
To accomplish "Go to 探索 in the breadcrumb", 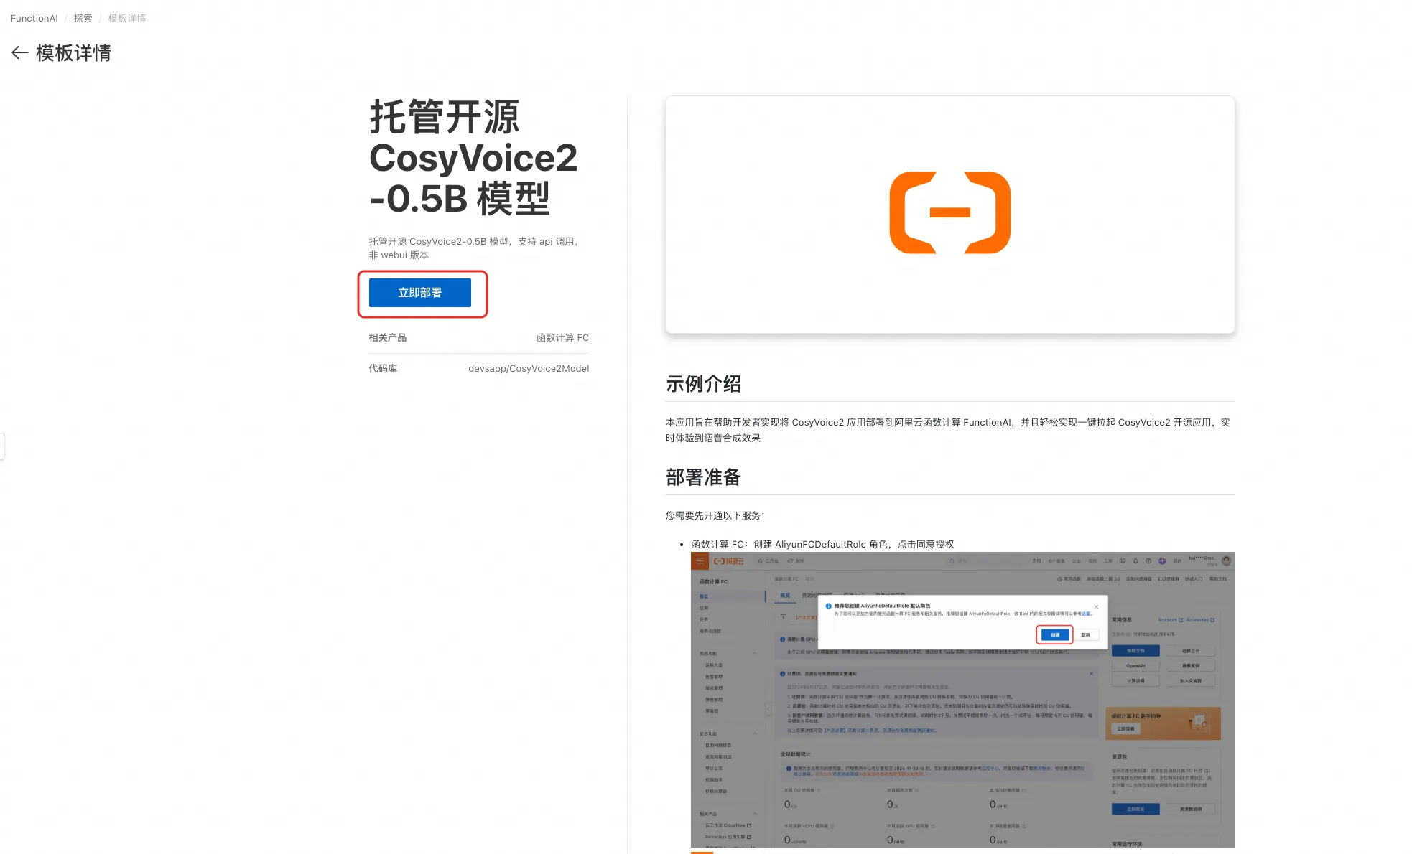I will 83,18.
